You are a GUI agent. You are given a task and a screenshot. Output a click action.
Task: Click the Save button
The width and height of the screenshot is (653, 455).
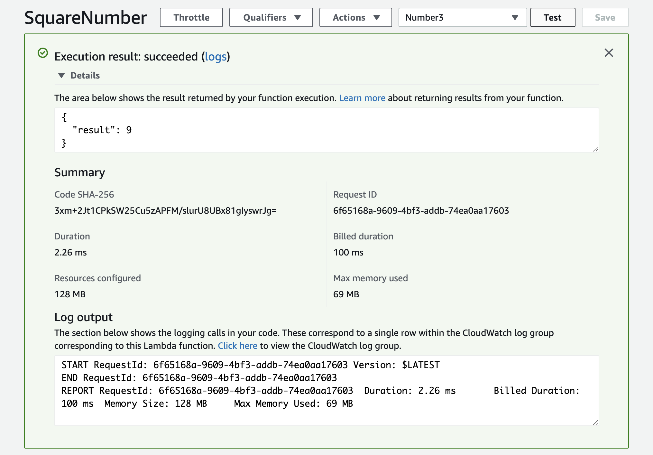pos(605,17)
